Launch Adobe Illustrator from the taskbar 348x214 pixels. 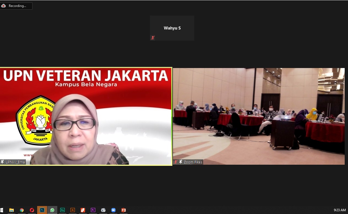73,210
